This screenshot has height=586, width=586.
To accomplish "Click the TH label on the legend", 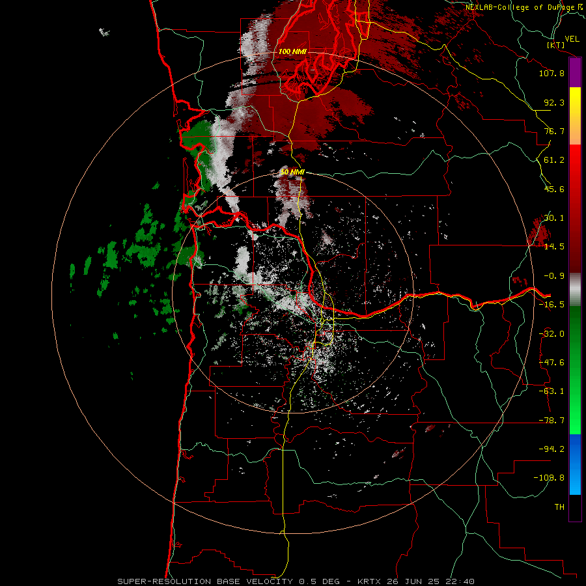I will coord(559,507).
